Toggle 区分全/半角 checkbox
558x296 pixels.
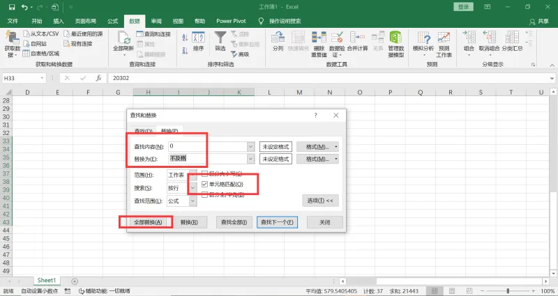204,194
